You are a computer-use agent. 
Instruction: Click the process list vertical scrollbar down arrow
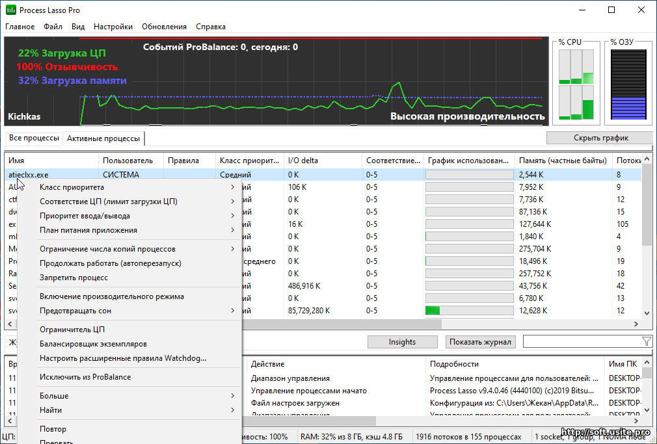point(647,313)
